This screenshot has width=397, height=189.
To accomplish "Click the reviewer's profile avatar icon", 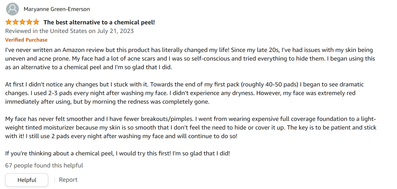I will click(13, 9).
